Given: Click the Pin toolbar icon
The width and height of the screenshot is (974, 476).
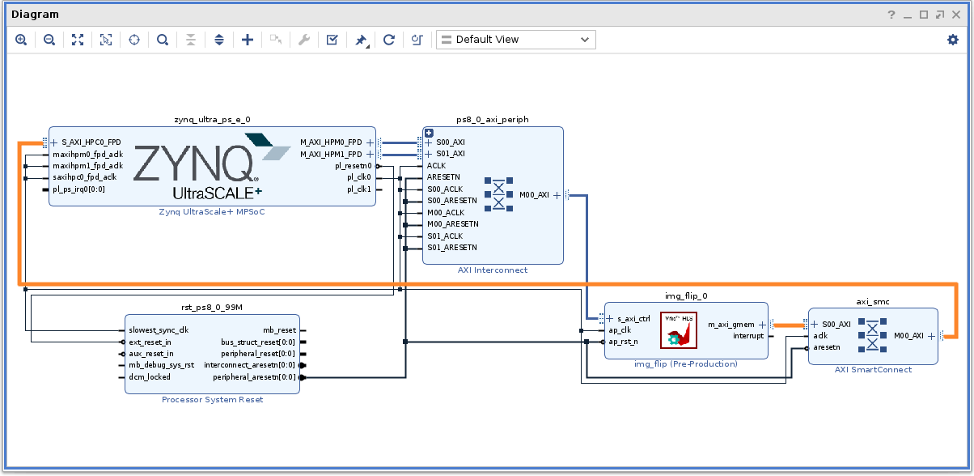Looking at the screenshot, I should (360, 39).
